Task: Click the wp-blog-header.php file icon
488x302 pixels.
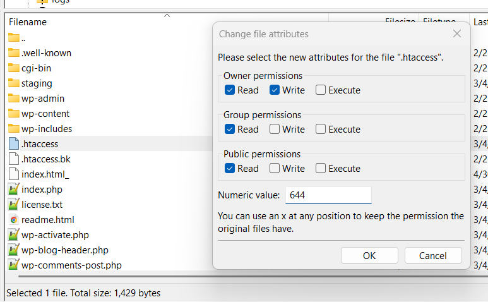Action: 14,250
